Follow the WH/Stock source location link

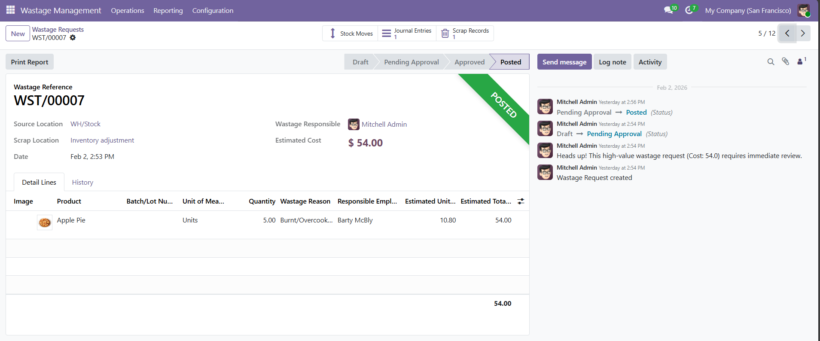pos(85,124)
